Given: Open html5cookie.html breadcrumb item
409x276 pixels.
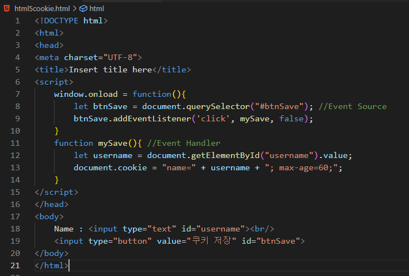Looking at the screenshot, I should 42,8.
